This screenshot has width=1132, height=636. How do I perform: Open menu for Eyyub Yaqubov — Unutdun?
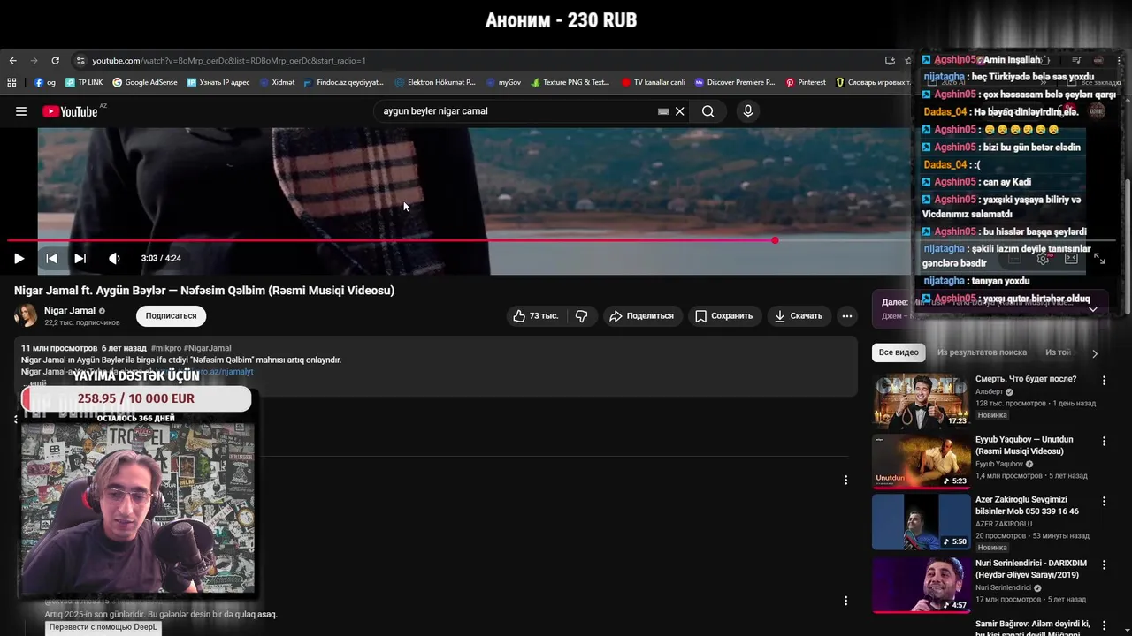(x=1104, y=441)
